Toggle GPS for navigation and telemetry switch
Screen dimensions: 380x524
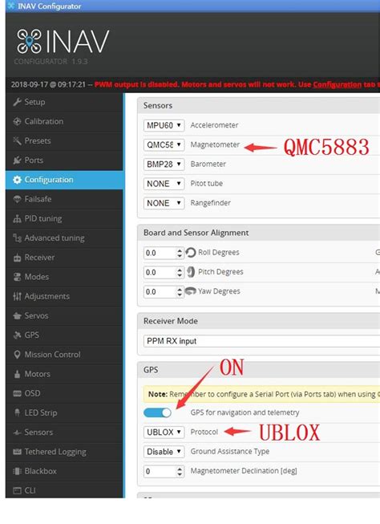(157, 412)
